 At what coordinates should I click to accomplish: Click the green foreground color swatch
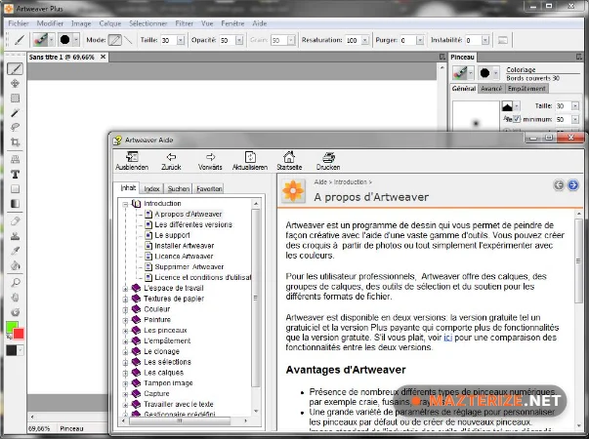click(11, 326)
